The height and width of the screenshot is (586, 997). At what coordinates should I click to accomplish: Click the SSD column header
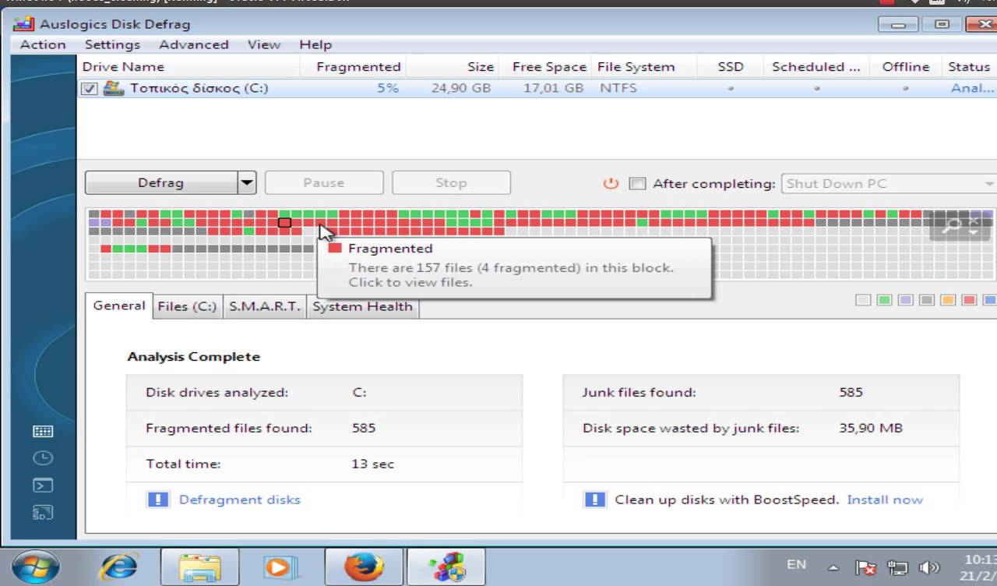click(731, 67)
